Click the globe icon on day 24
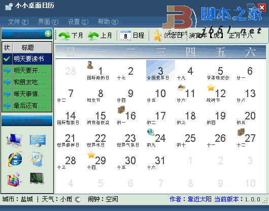 coord(151,132)
